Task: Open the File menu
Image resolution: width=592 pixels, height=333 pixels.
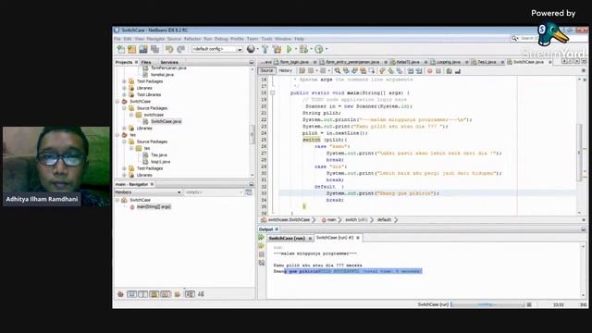Action: tap(117, 39)
